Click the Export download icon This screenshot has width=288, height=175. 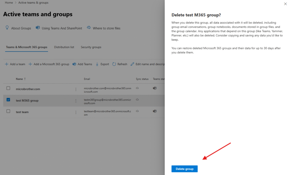tap(97, 64)
